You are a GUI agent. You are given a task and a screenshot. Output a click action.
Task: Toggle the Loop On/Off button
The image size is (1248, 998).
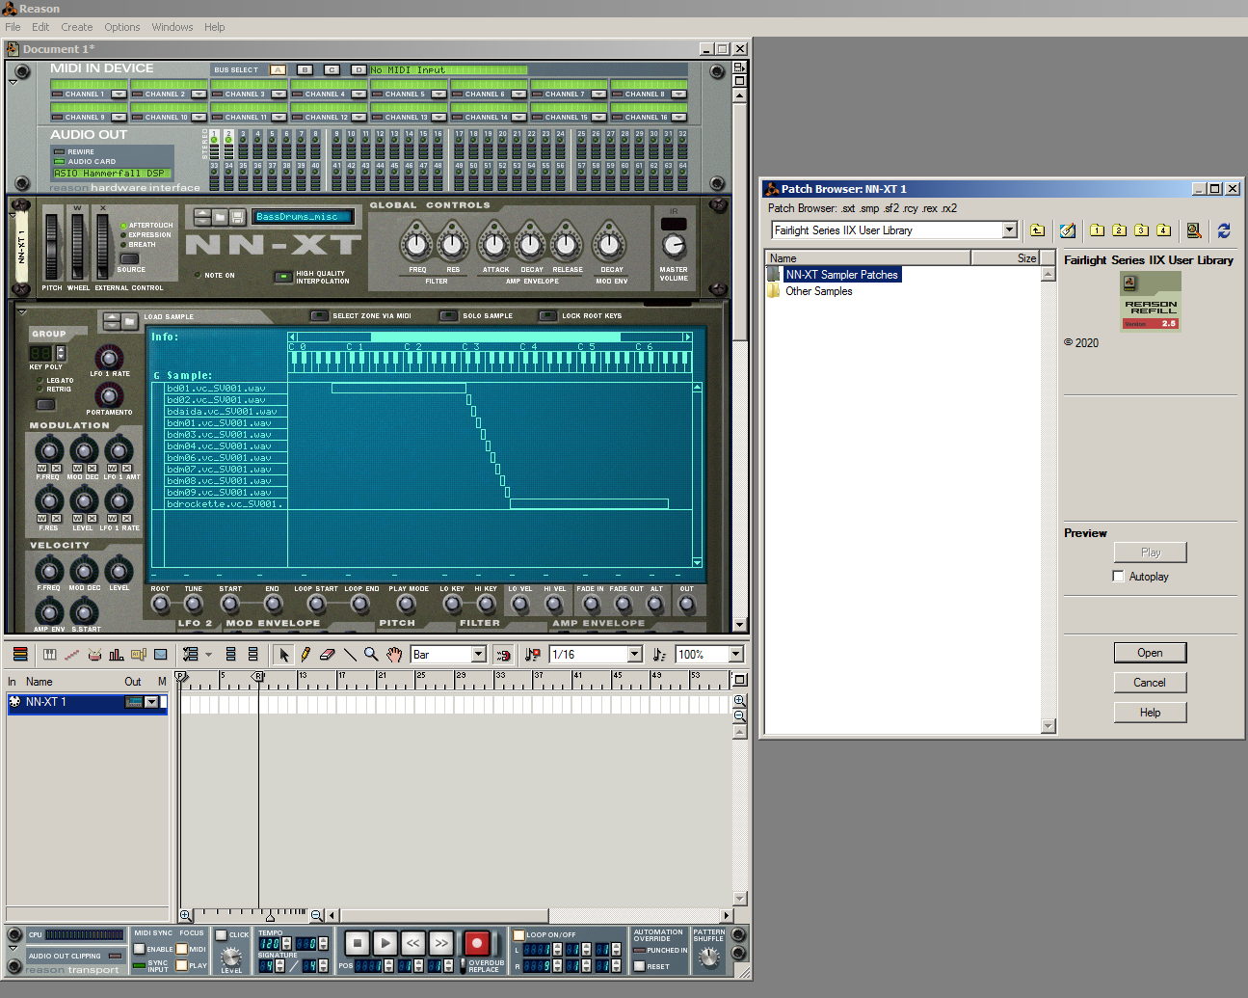[x=519, y=935]
